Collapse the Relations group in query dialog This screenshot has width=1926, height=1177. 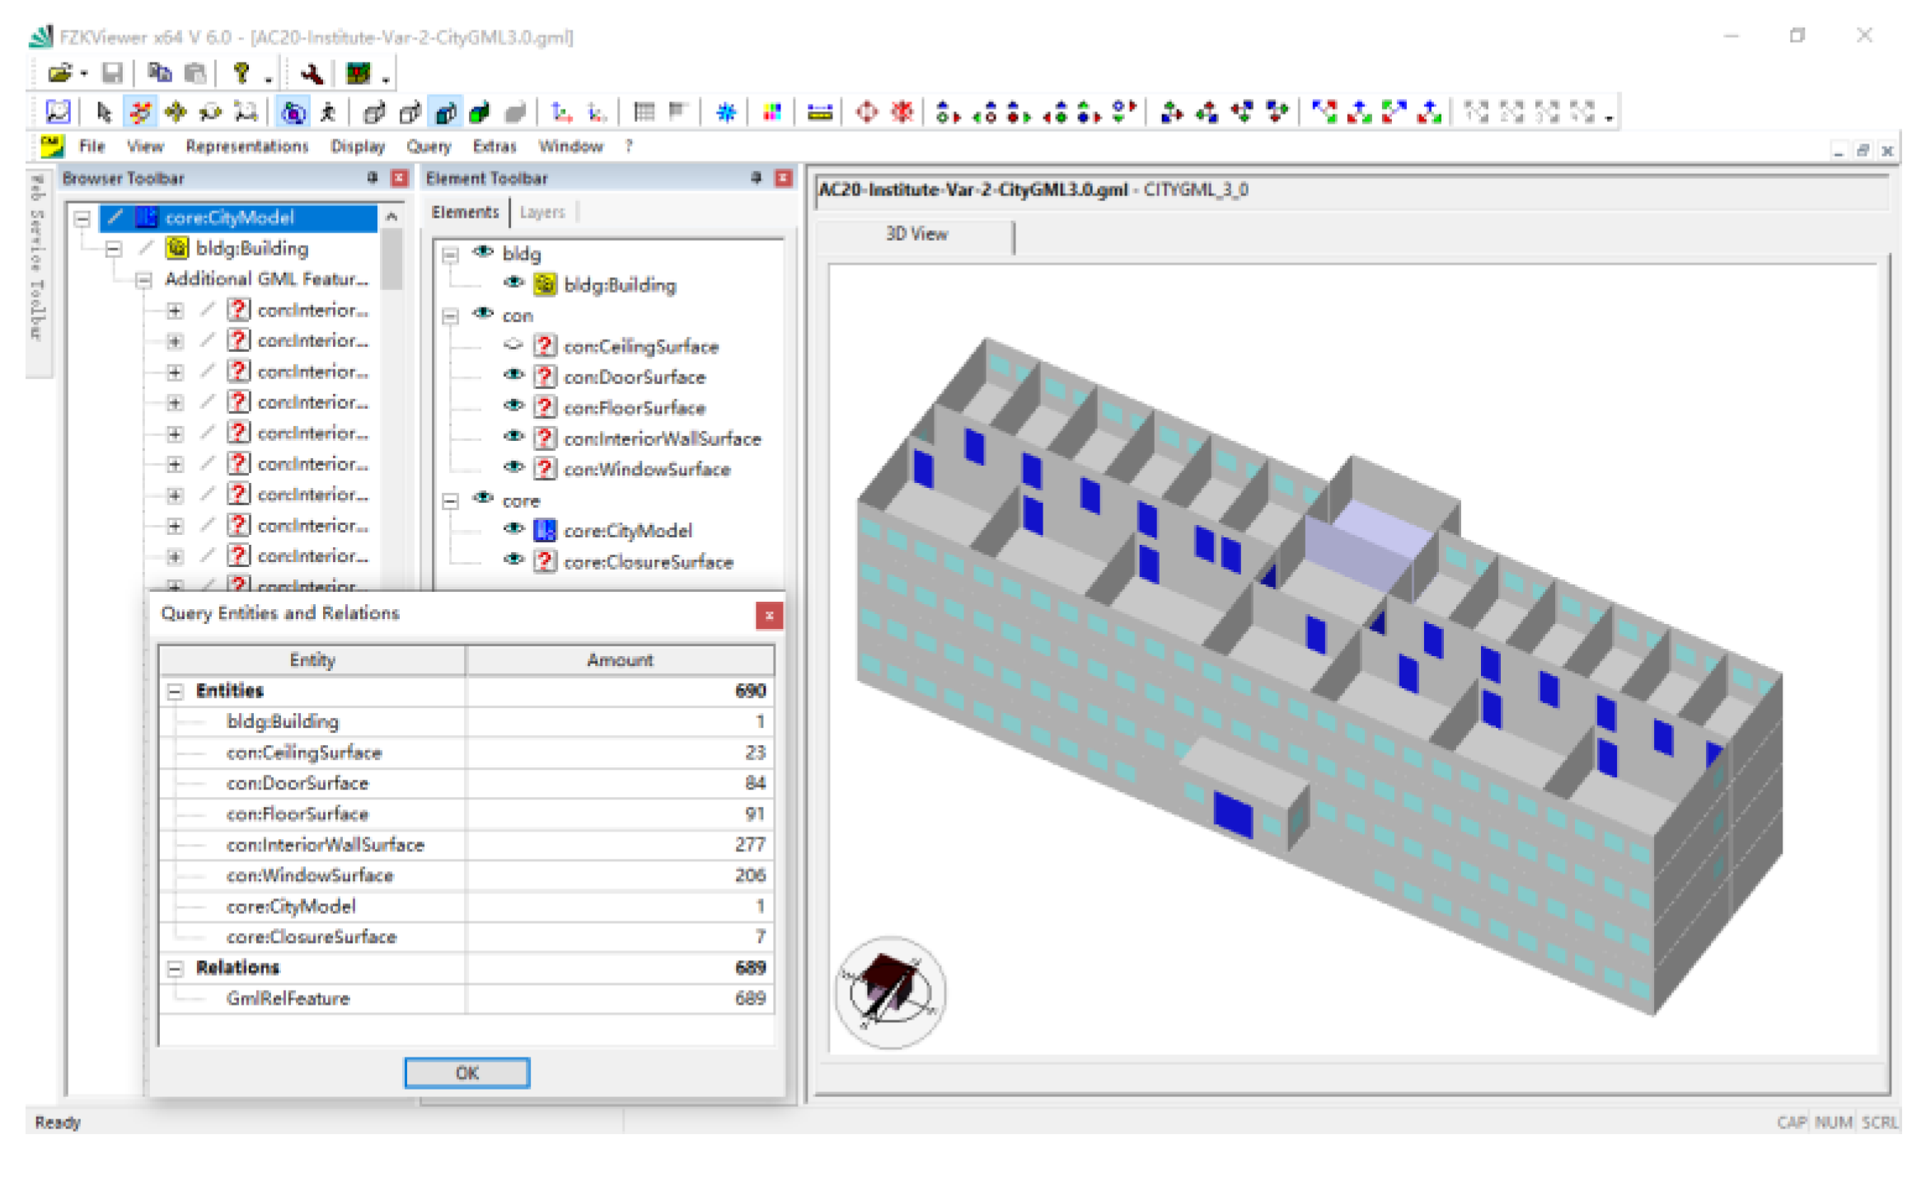coord(175,968)
